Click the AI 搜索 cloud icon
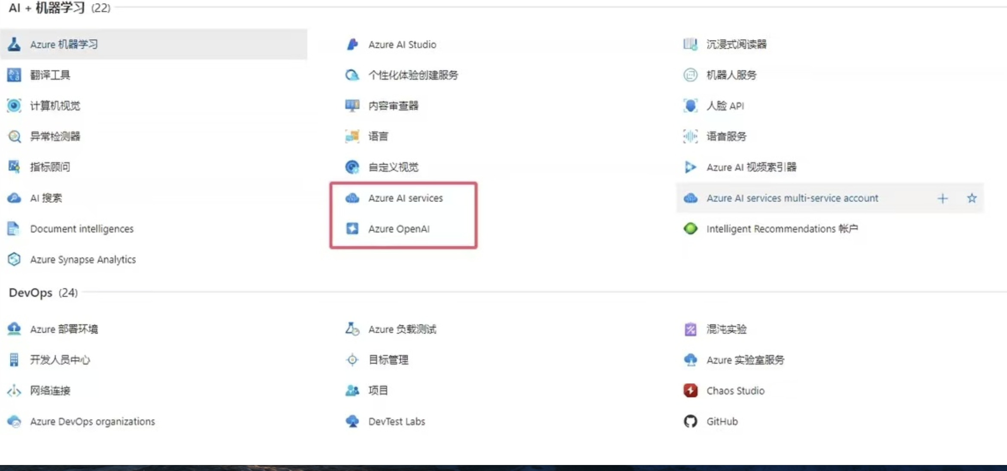This screenshot has height=471, width=1007. click(x=14, y=198)
